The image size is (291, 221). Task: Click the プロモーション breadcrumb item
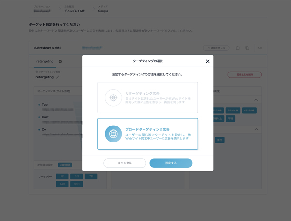coord(42,9)
